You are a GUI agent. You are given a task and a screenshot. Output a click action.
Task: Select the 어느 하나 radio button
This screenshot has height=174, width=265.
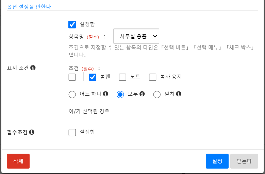(72, 94)
